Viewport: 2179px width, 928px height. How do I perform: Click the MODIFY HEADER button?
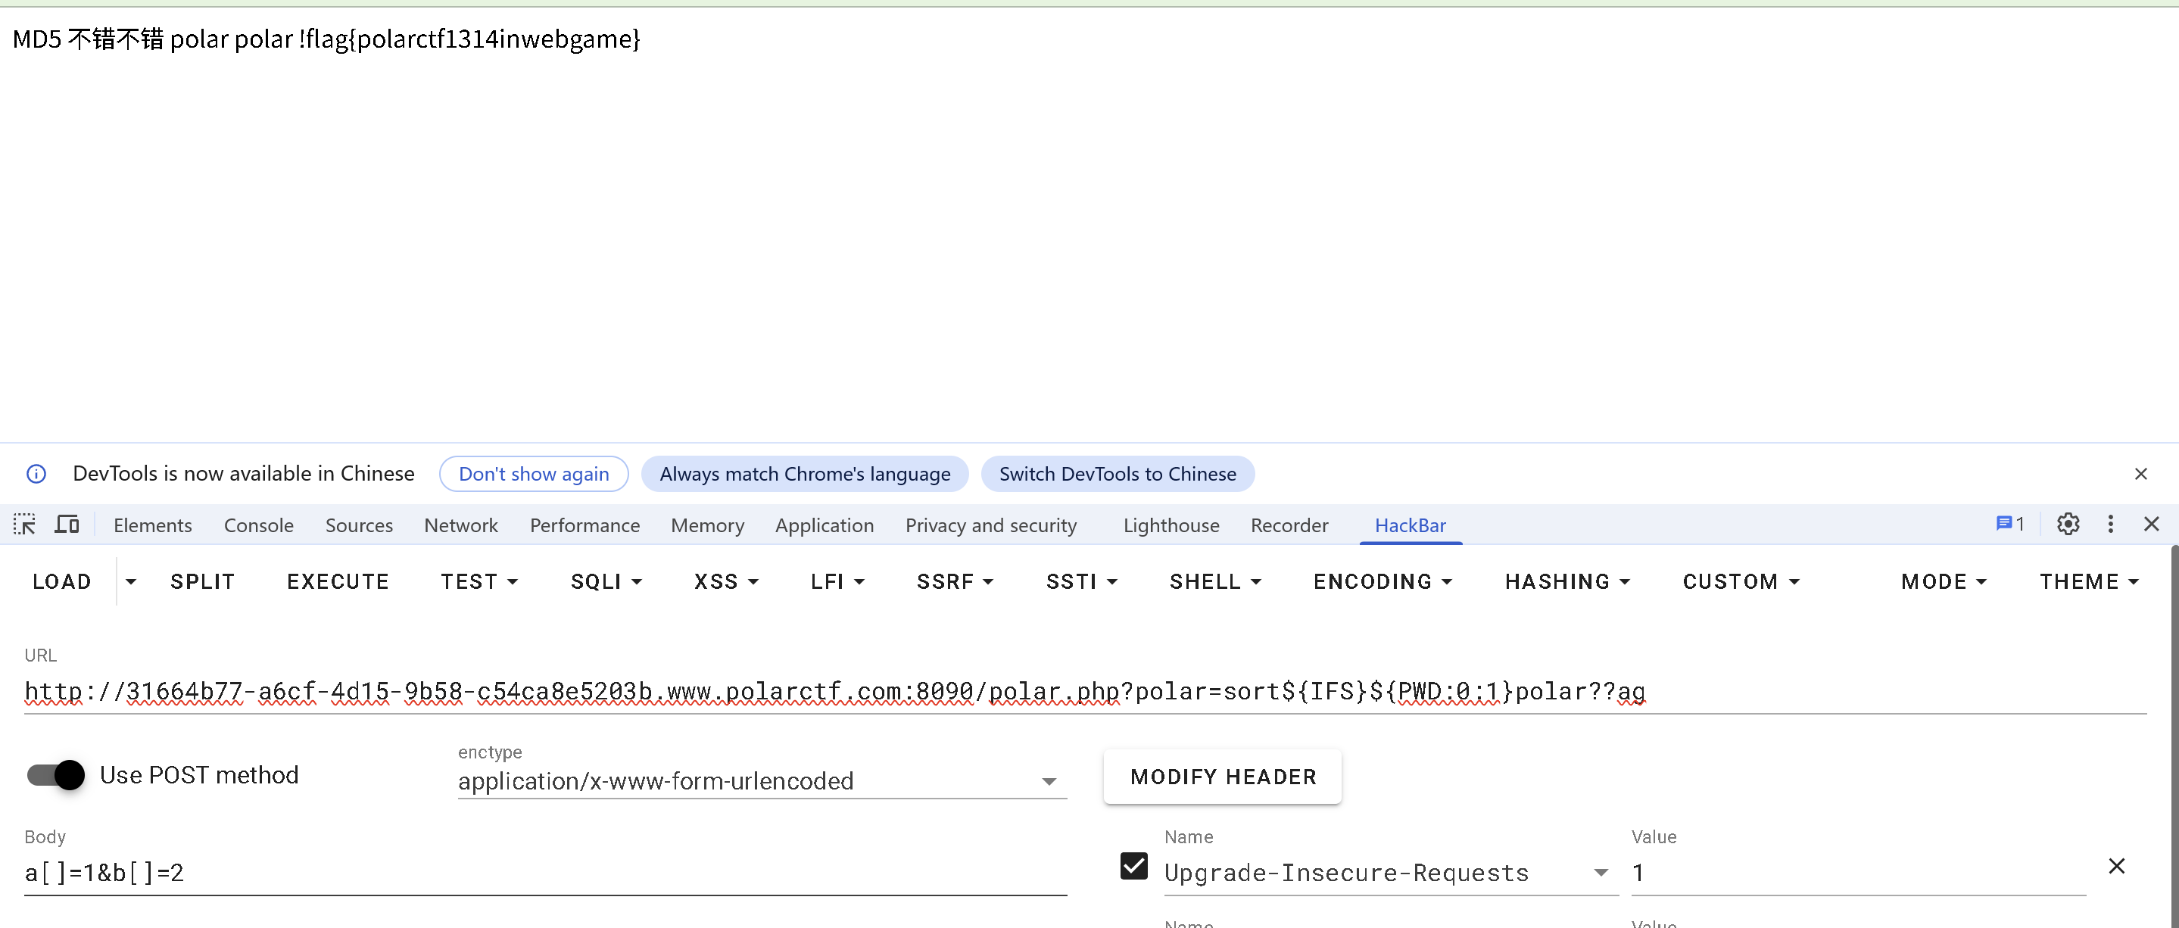[x=1222, y=777]
